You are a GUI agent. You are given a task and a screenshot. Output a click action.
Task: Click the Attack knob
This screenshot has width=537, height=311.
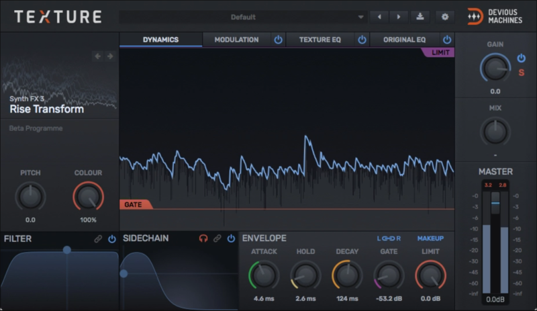pos(263,274)
